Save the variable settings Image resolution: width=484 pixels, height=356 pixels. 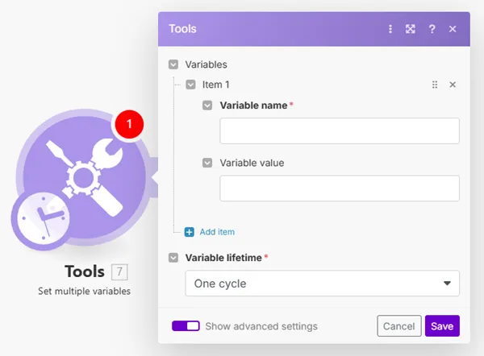[442, 325]
